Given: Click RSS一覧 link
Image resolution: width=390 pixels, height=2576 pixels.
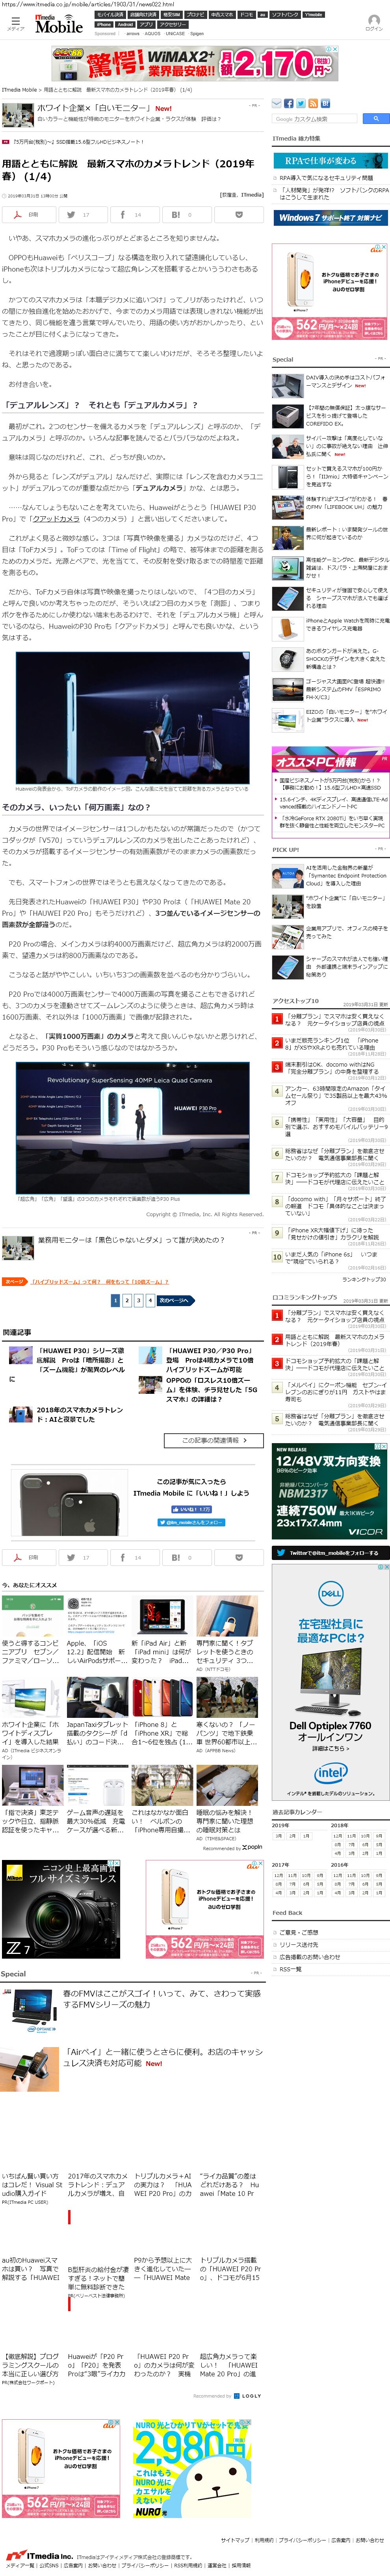Looking at the screenshot, I should (x=291, y=1969).
